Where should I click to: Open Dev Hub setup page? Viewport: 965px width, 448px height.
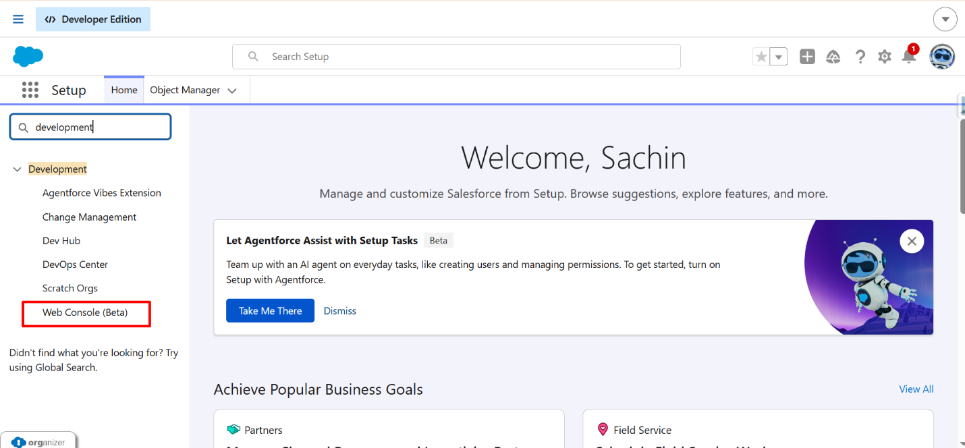tap(61, 241)
